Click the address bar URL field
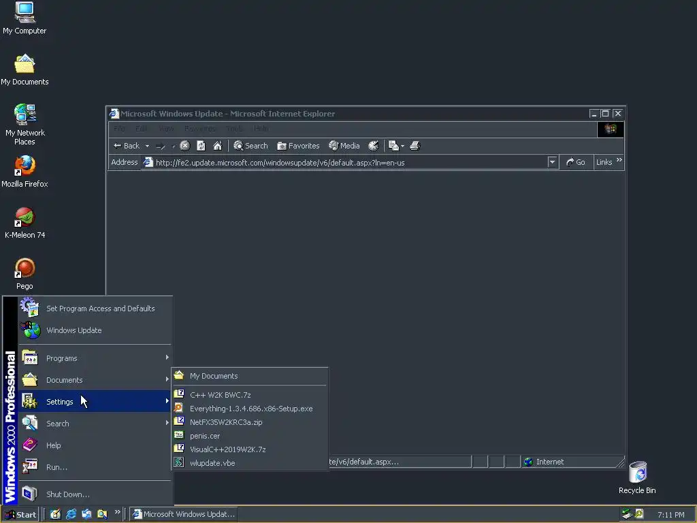Image resolution: width=697 pixels, height=523 pixels. pos(349,162)
